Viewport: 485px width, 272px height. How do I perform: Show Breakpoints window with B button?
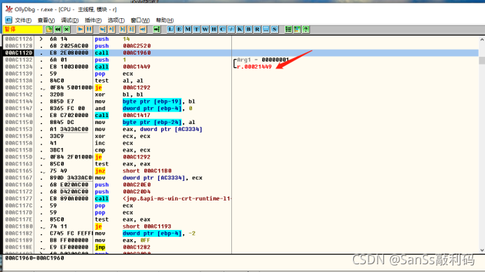tap(248, 29)
